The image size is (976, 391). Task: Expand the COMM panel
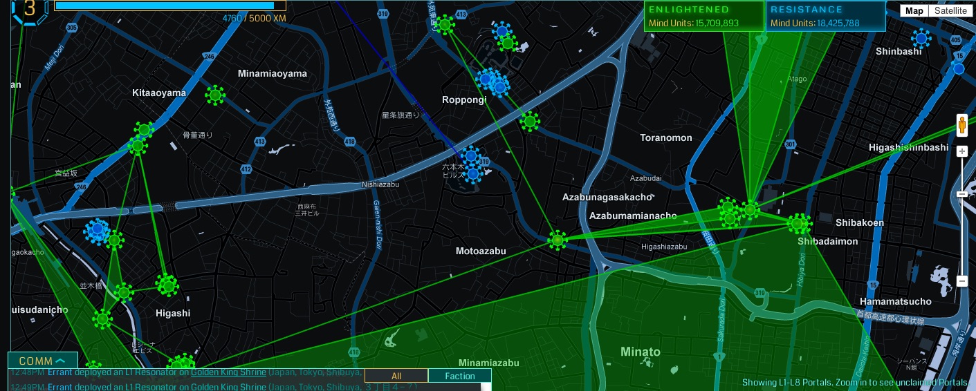coord(42,361)
